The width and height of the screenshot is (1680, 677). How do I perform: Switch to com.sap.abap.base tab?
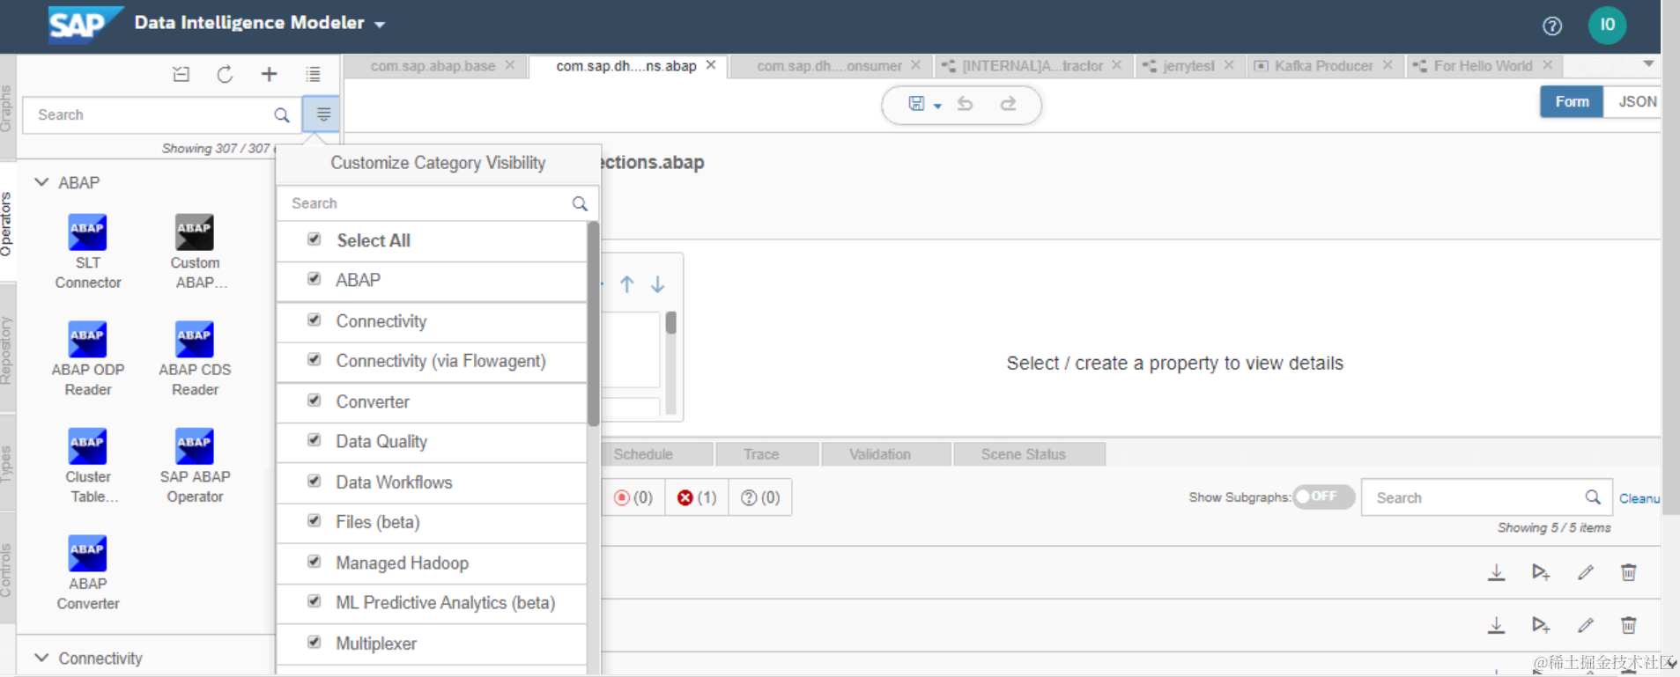[433, 66]
